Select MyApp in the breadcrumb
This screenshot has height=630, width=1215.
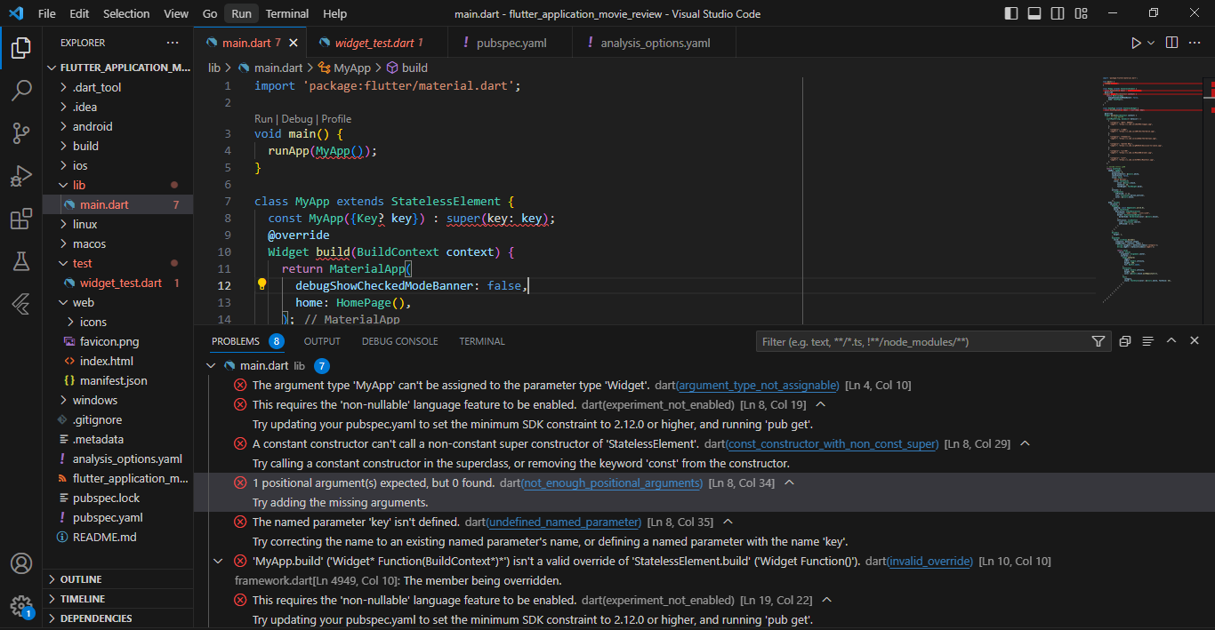point(352,68)
